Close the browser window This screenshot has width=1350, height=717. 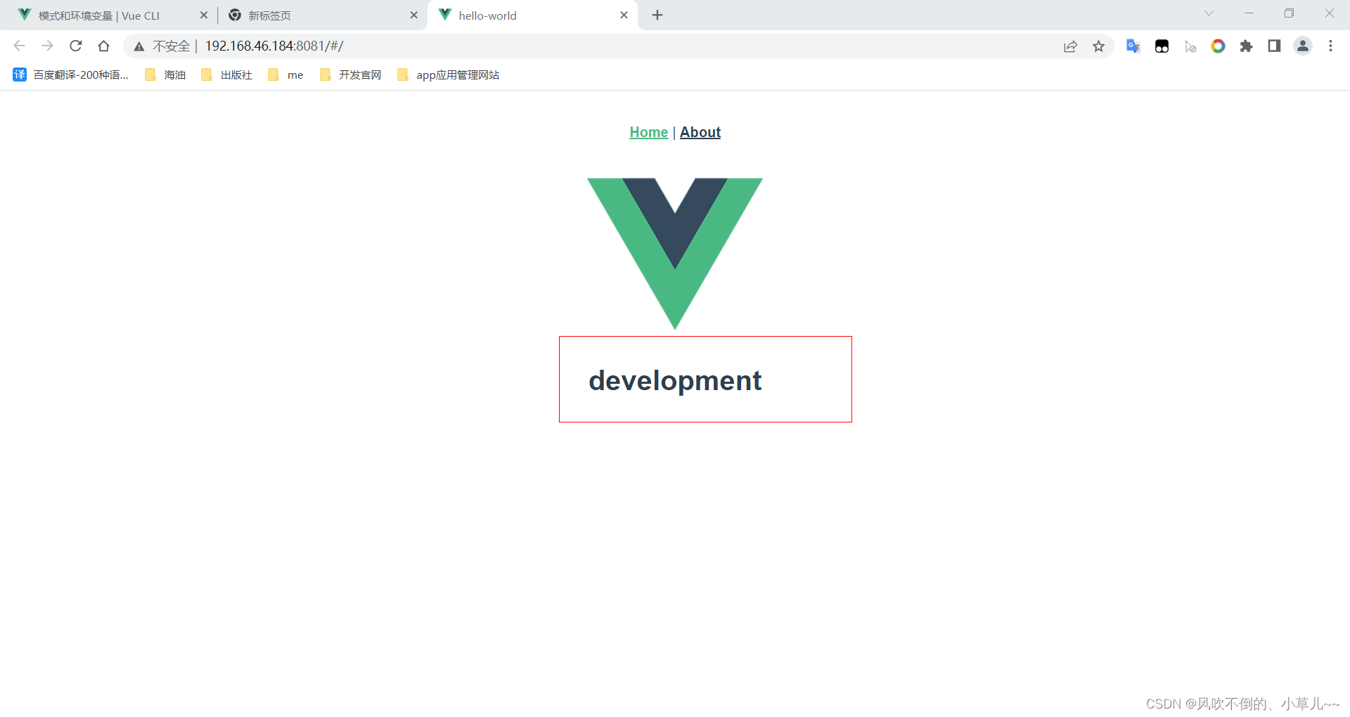1330,13
